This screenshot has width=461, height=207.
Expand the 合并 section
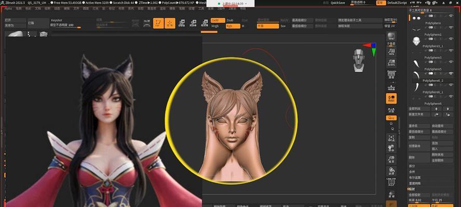click(412, 172)
